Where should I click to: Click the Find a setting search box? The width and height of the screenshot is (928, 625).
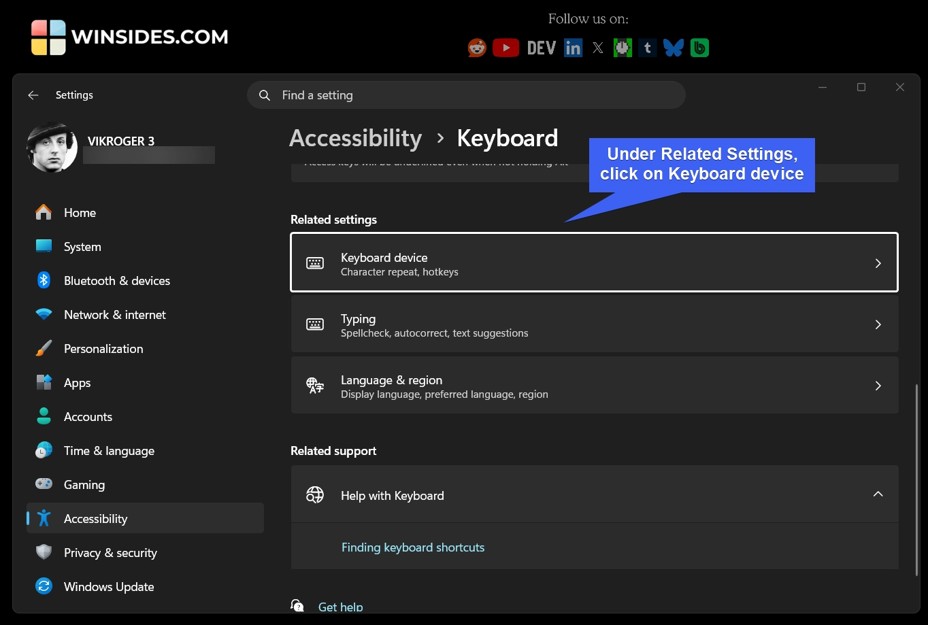466,95
